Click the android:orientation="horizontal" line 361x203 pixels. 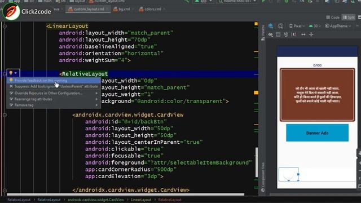111,54
